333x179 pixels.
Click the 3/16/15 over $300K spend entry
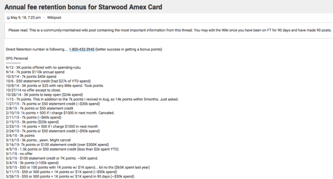coord(57,145)
